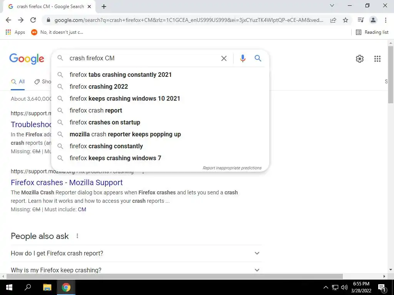Open the media control icon in toolbar
The width and height of the screenshot is (394, 295).
click(361, 20)
